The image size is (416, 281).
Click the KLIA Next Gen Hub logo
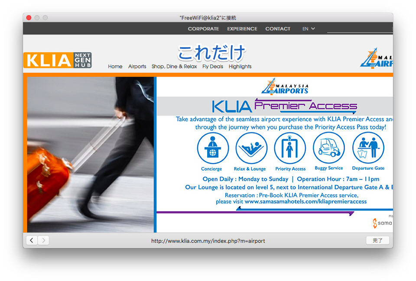(x=58, y=60)
